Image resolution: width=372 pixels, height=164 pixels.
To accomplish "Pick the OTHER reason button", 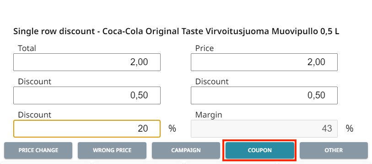I will [334, 150].
